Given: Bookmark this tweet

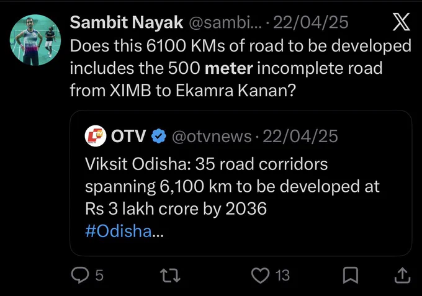Looking at the screenshot, I should click(x=351, y=276).
